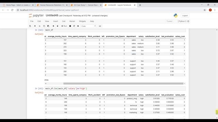Run the selected cell

(64, 26)
